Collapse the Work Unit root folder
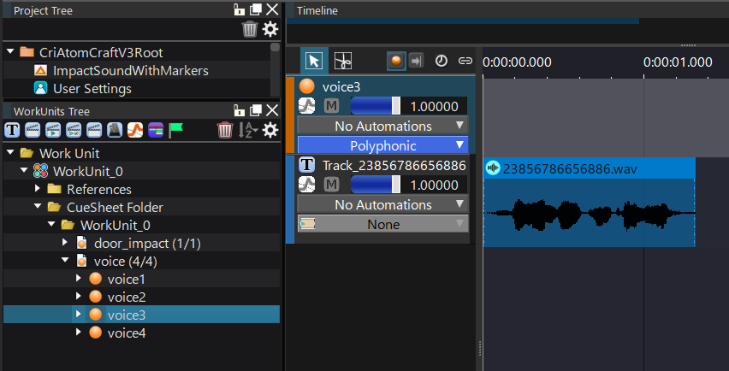This screenshot has width=729, height=371. (10, 153)
